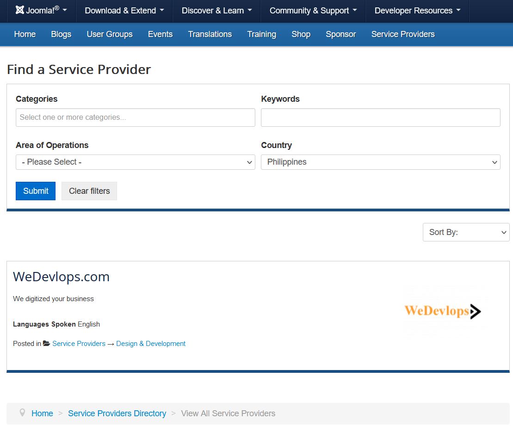Open Community & Support dropdown

[313, 11]
